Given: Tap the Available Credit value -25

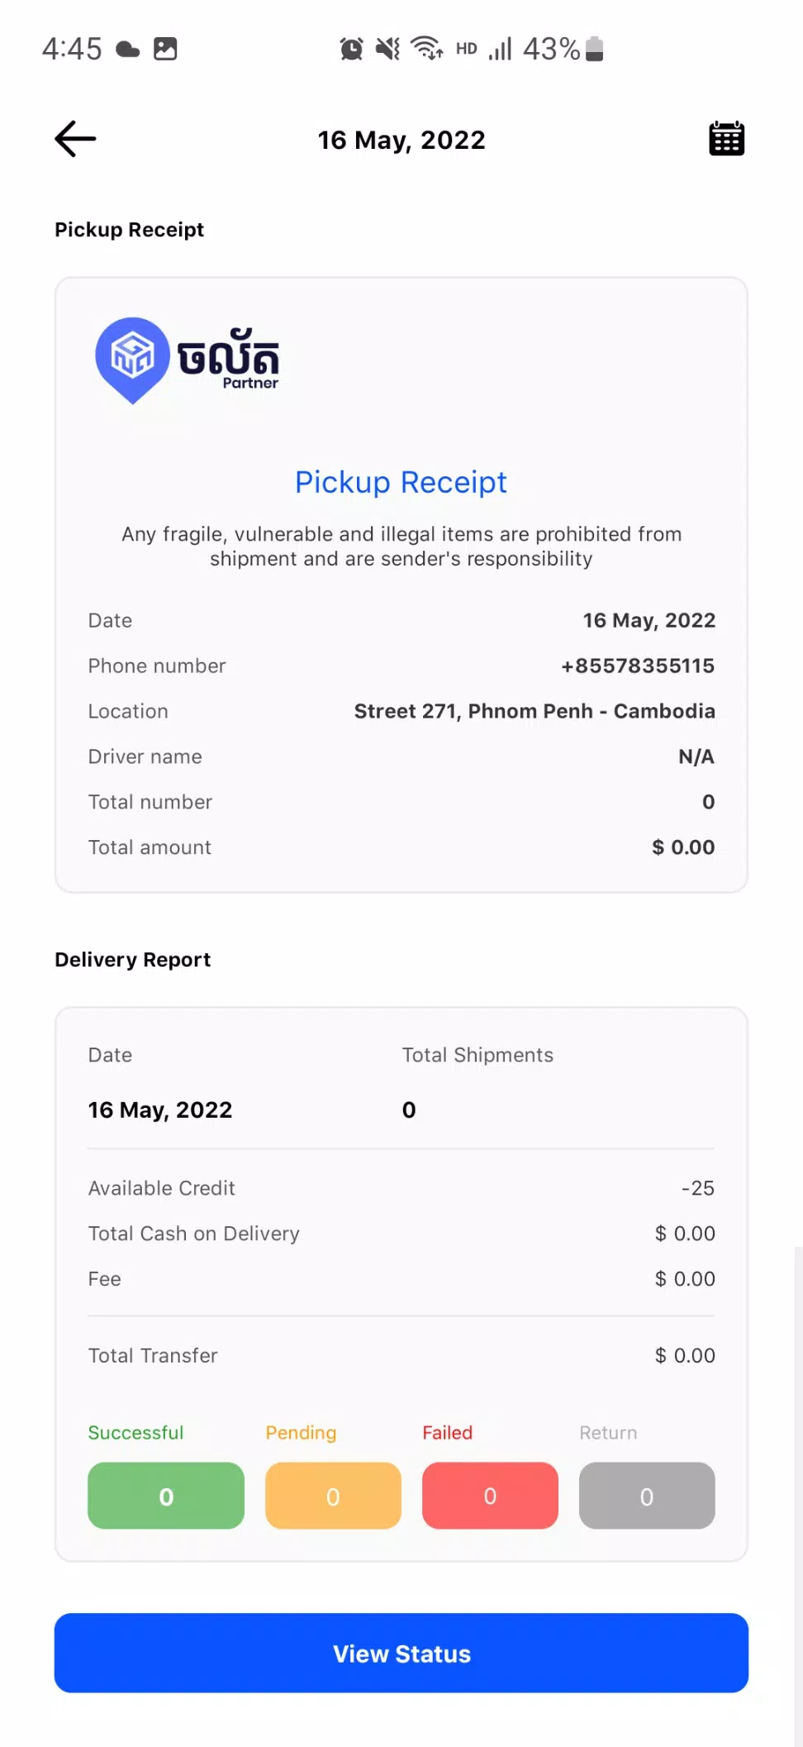Looking at the screenshot, I should tap(698, 1188).
